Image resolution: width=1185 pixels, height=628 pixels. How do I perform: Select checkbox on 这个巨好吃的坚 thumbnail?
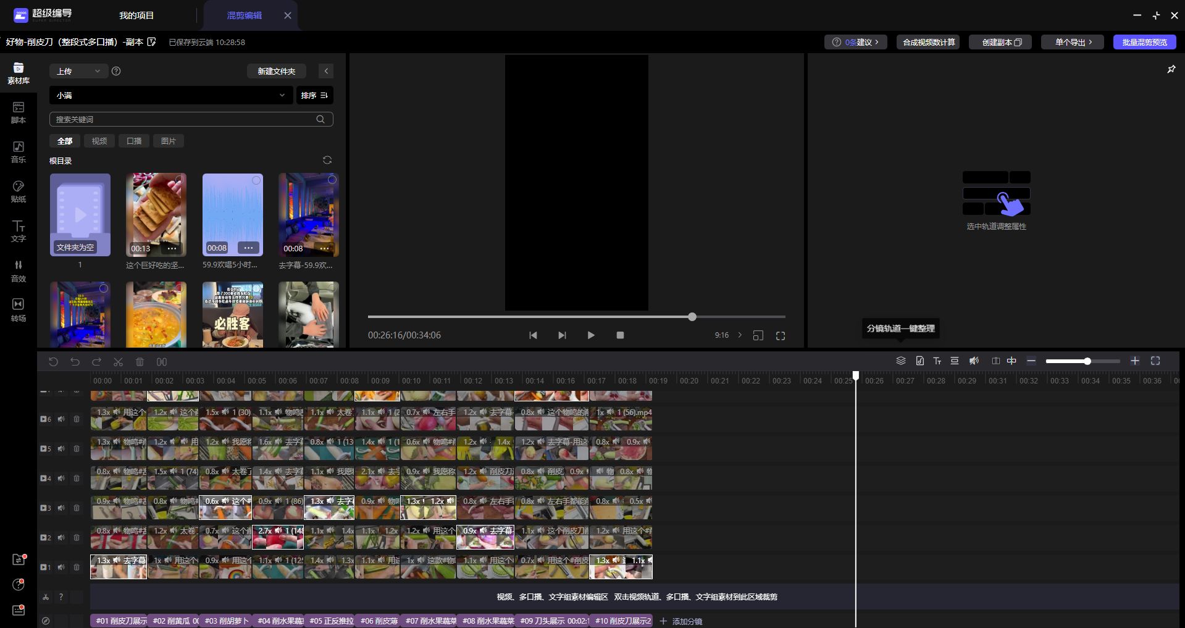(x=179, y=180)
